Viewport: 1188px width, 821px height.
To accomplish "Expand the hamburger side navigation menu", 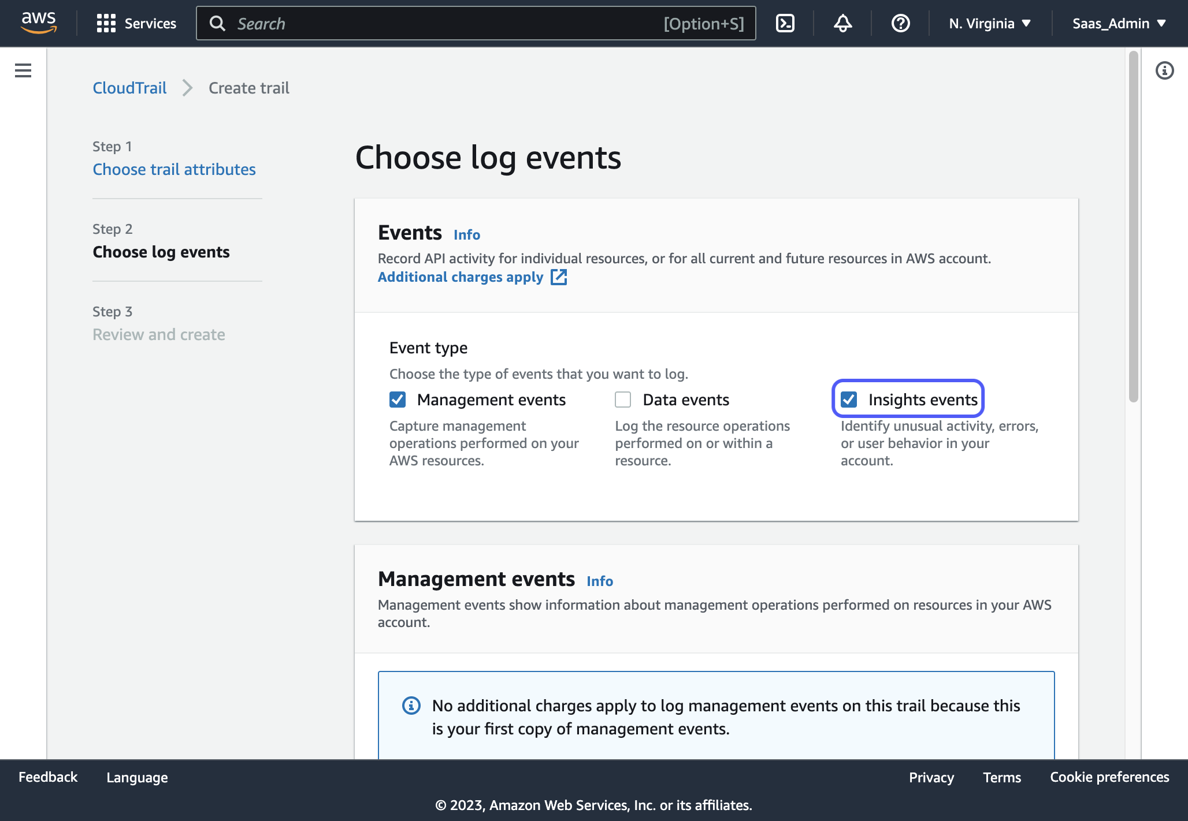I will tap(23, 70).
